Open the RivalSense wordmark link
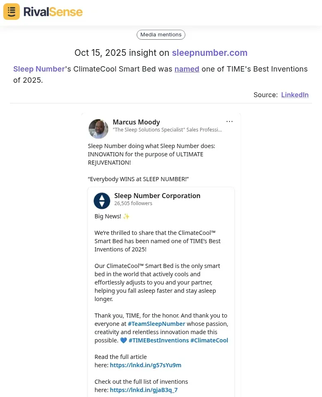This screenshot has width=322, height=397. (x=53, y=12)
